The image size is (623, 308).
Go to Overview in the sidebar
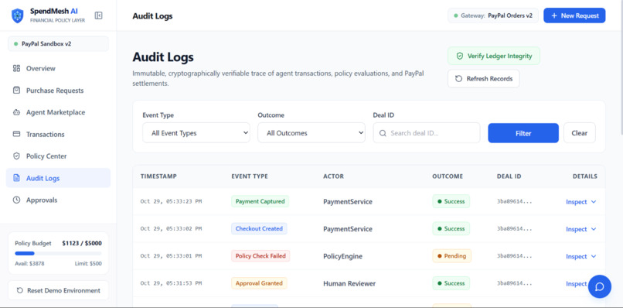pos(58,68)
